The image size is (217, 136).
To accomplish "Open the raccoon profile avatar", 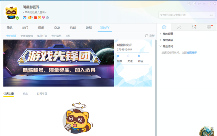I will click(x=11, y=12).
